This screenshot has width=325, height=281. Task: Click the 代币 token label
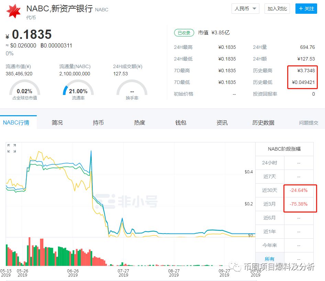[x=31, y=18]
